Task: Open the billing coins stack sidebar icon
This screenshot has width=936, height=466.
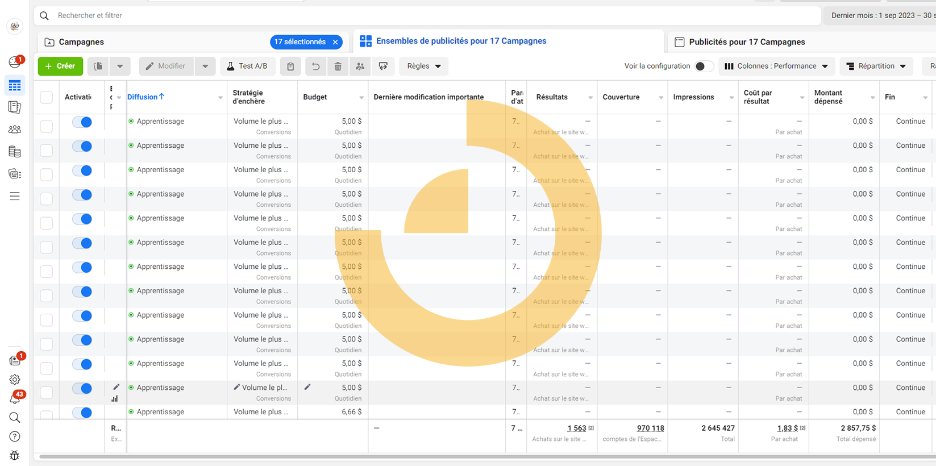Action: point(15,152)
